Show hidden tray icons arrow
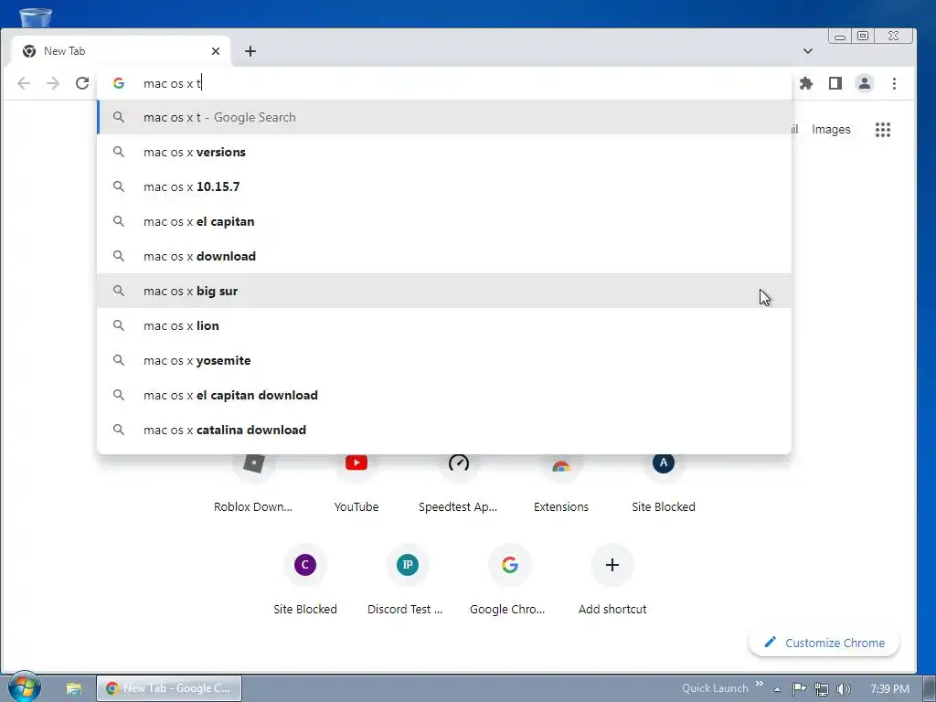936x702 pixels. [777, 689]
